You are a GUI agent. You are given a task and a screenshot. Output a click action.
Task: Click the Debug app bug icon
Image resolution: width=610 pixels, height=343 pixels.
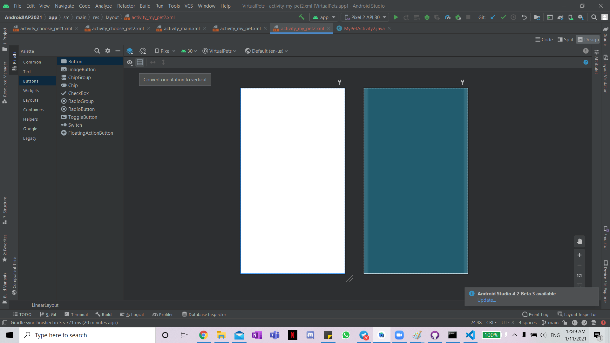(x=427, y=17)
